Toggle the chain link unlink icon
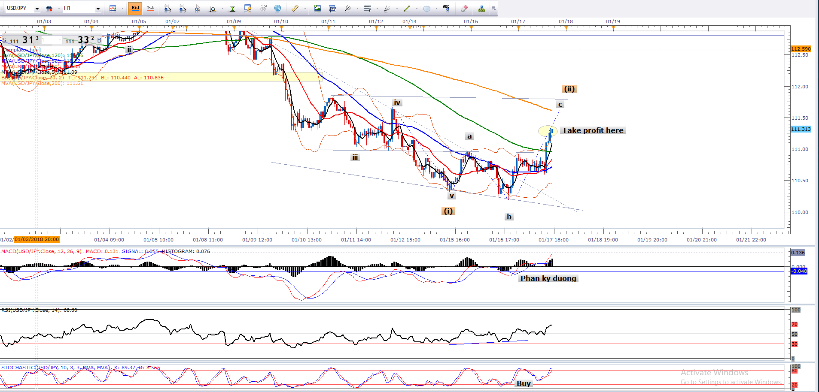This screenshot has height=392, width=819. coord(49,8)
